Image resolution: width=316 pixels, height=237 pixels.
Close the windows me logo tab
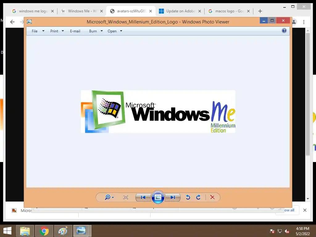click(x=52, y=11)
